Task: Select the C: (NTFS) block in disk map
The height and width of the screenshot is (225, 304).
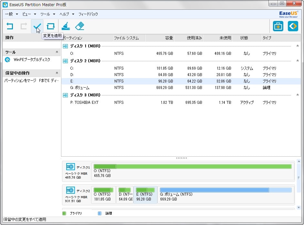Action: click(x=103, y=194)
